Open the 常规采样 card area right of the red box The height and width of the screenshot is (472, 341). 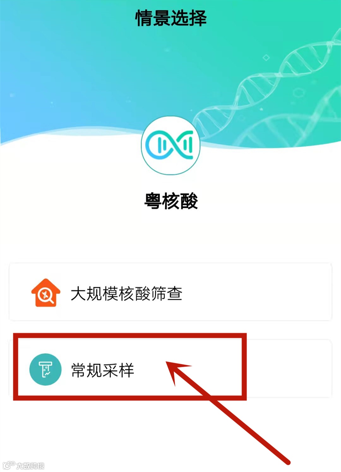[x=289, y=368]
